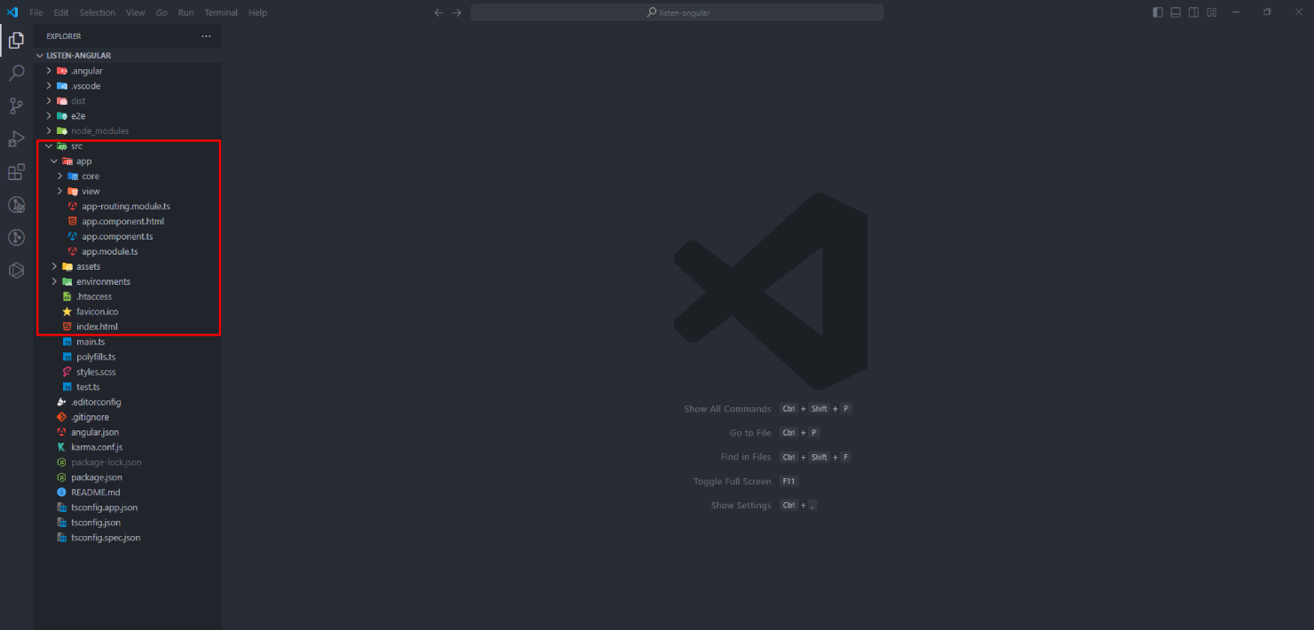Click the Angular icon beside app-routing.module.ts
This screenshot has height=630, width=1314.
pos(73,206)
